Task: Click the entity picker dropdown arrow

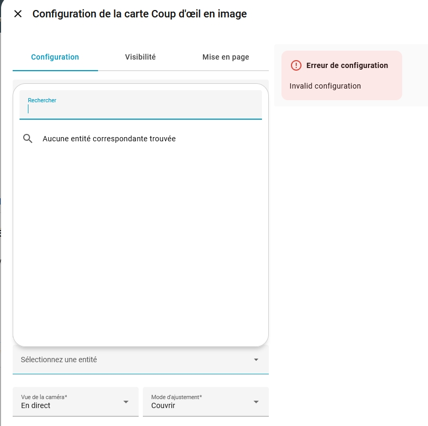Action: coord(256,360)
